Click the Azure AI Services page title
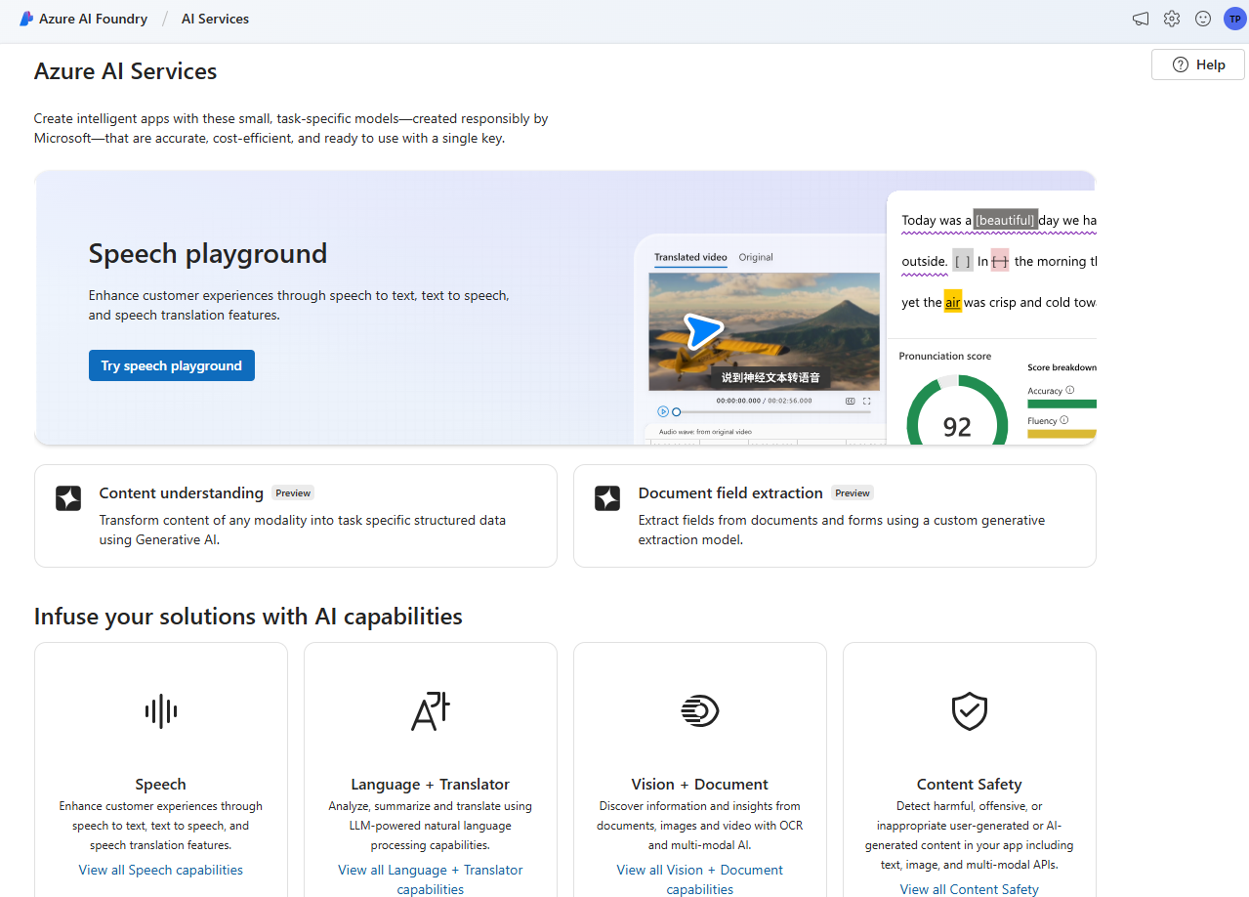The image size is (1249, 897). [126, 71]
